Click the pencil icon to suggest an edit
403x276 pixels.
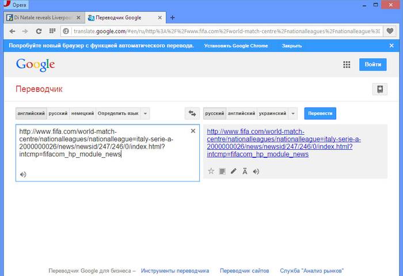pyautogui.click(x=233, y=171)
